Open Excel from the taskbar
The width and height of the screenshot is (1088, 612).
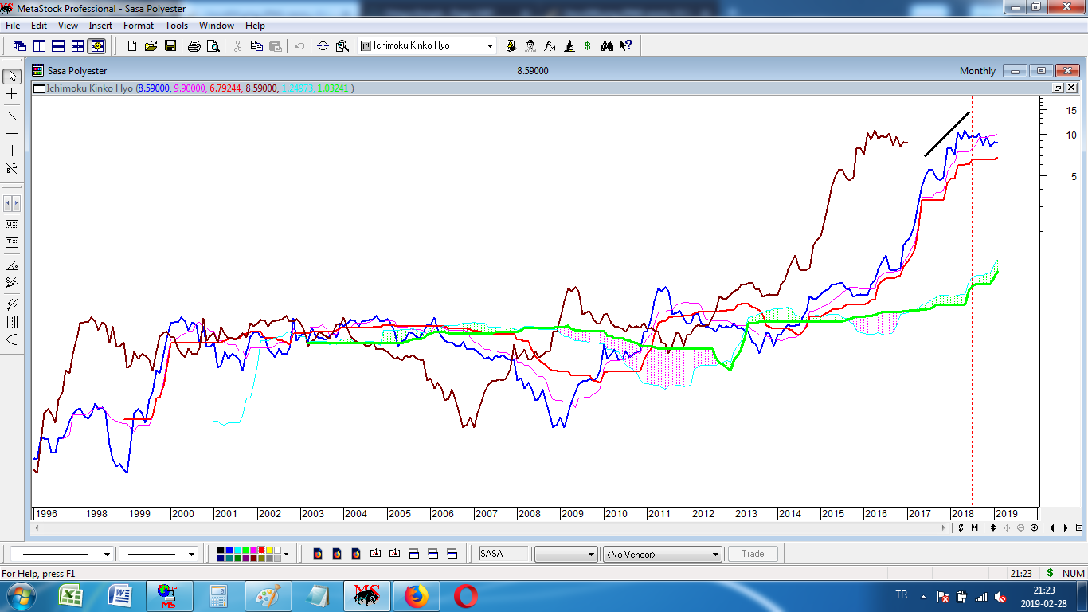click(72, 596)
